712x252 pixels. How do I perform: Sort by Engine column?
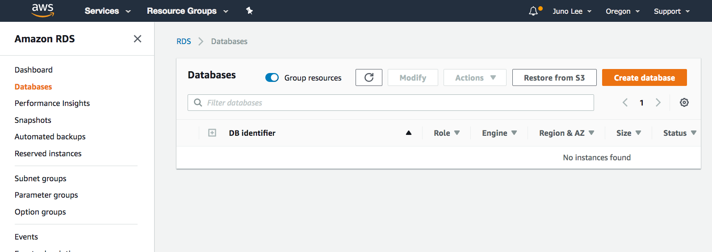pyautogui.click(x=499, y=133)
